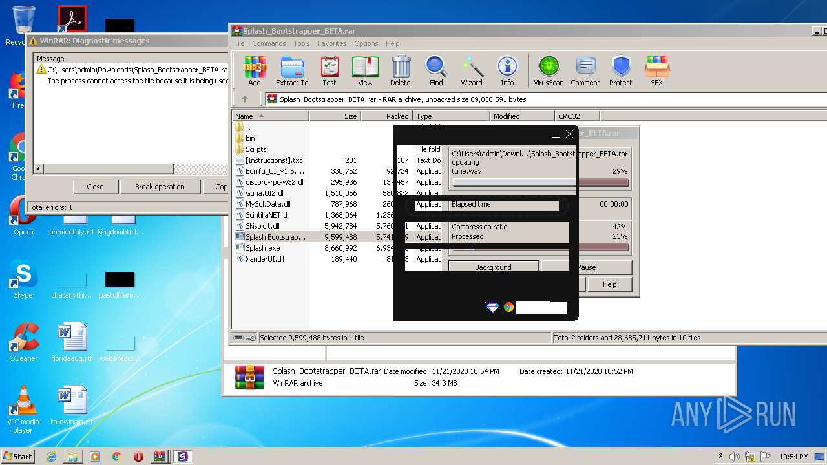Sort files by the Size column
The height and width of the screenshot is (465, 827).
[335, 116]
